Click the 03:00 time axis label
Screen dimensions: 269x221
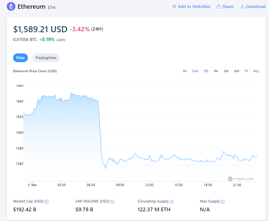[x=61, y=185]
